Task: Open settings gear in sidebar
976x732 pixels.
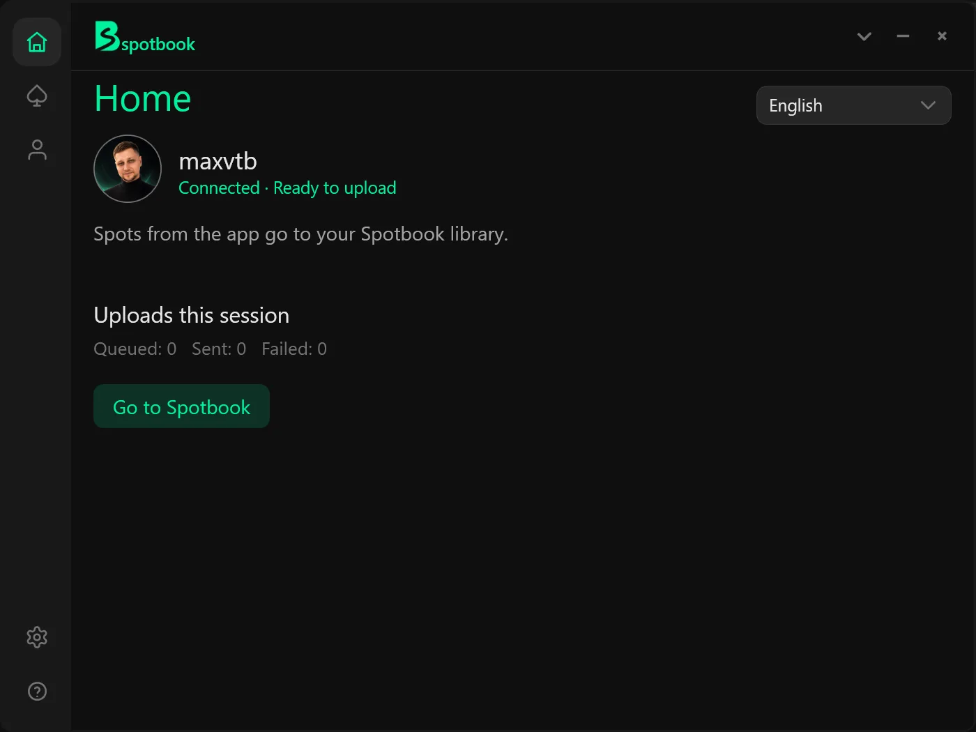Action: pyautogui.click(x=37, y=636)
